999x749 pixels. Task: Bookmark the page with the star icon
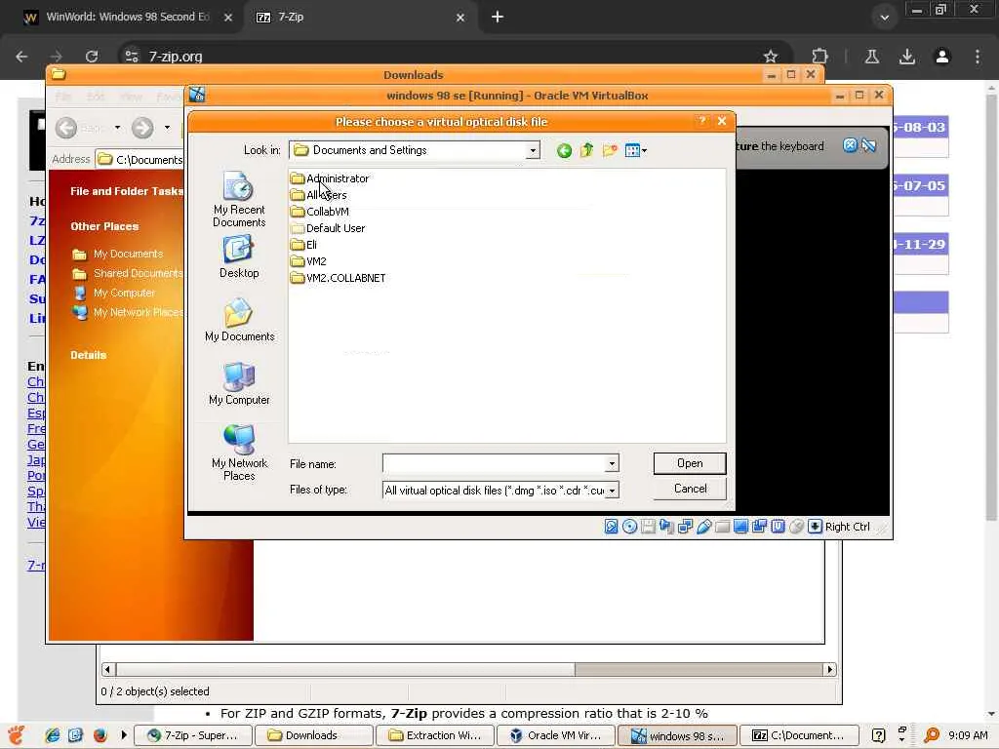771,56
